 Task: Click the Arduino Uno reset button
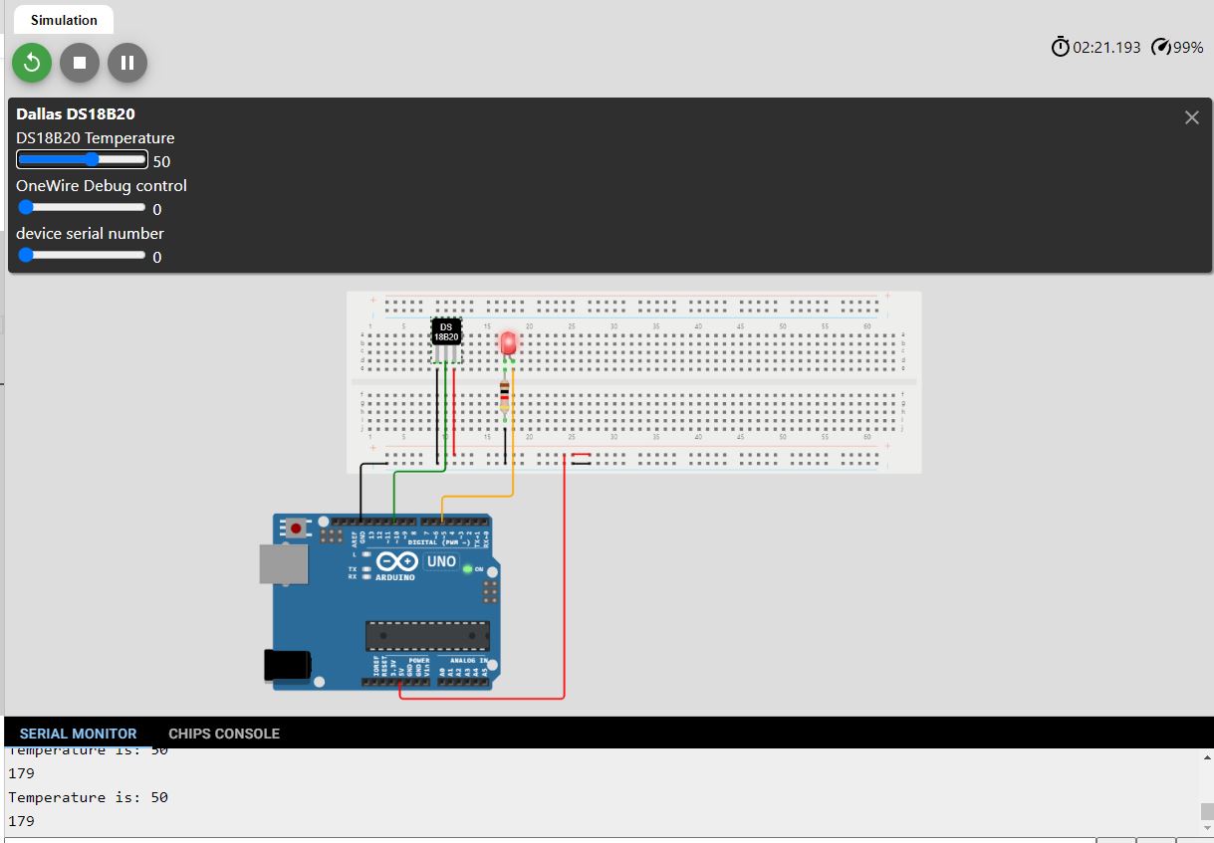[x=295, y=528]
